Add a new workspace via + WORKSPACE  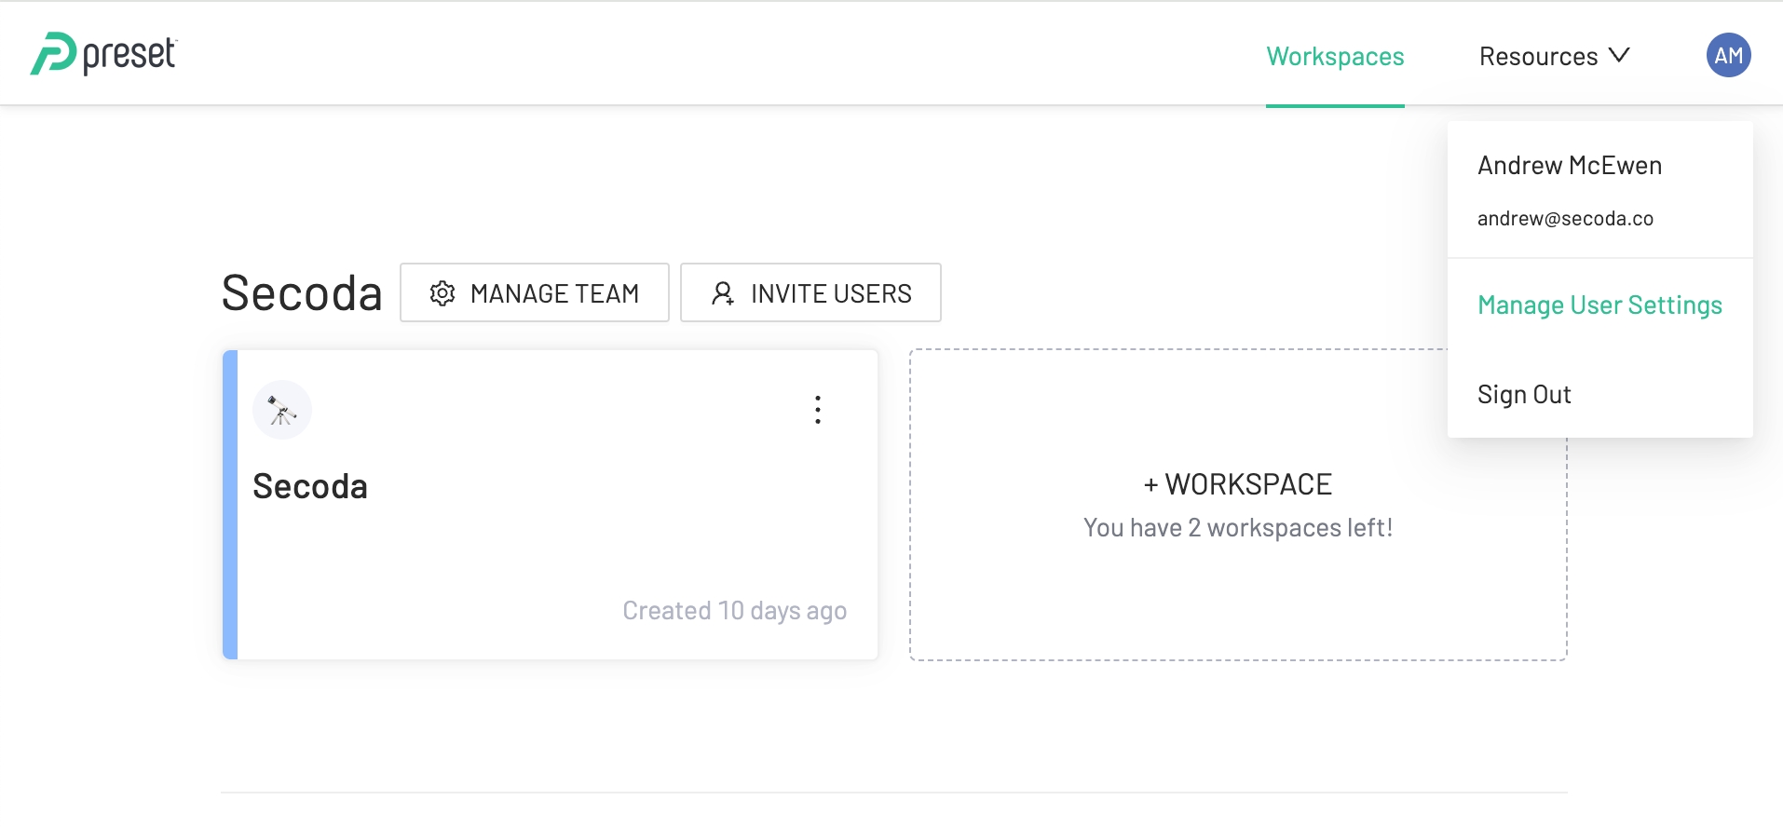pos(1238,484)
